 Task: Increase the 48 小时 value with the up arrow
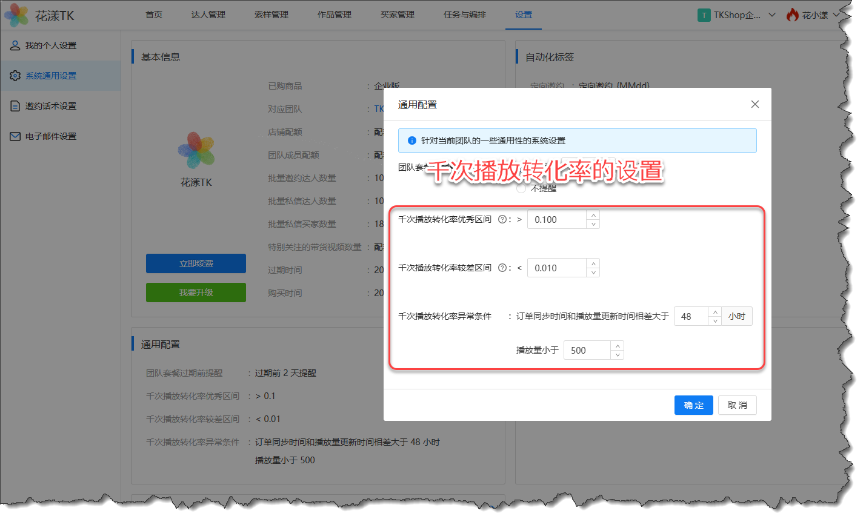pyautogui.click(x=715, y=312)
